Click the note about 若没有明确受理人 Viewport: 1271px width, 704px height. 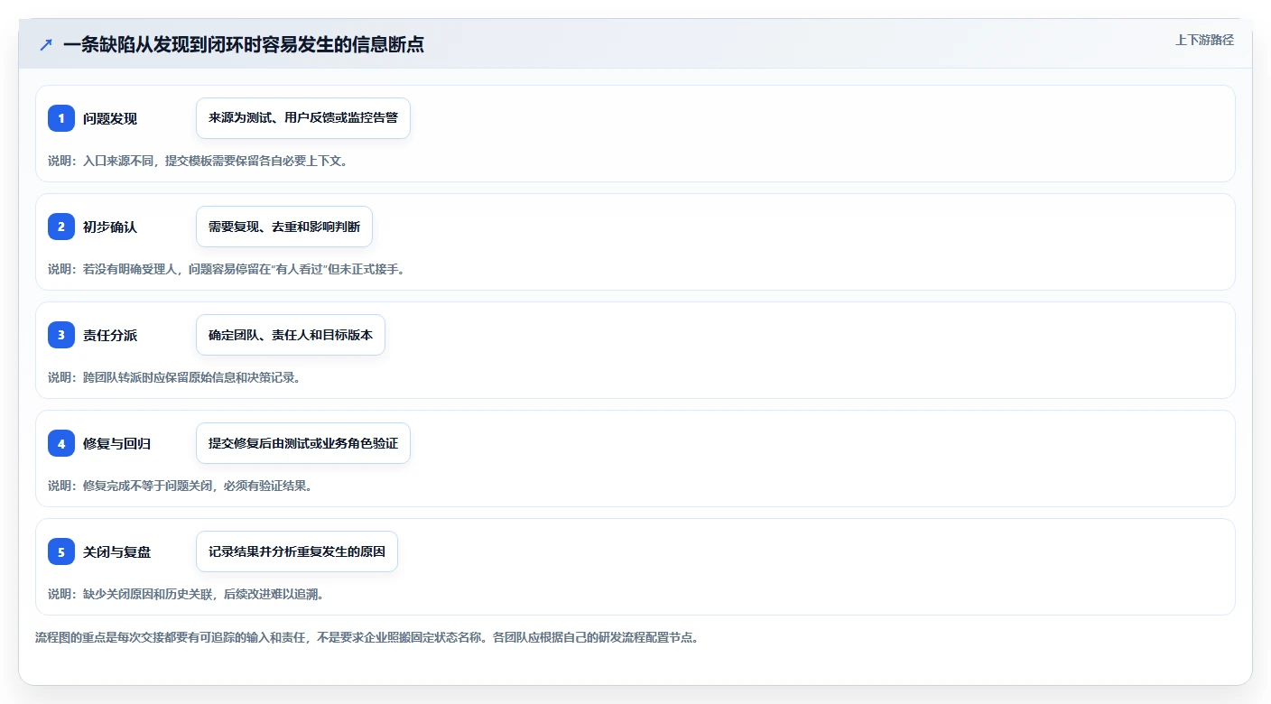coord(227,269)
